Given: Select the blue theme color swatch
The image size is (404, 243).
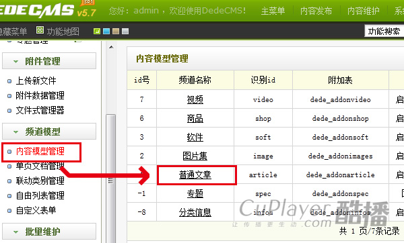Looking at the screenshot, I should click(106, 32).
